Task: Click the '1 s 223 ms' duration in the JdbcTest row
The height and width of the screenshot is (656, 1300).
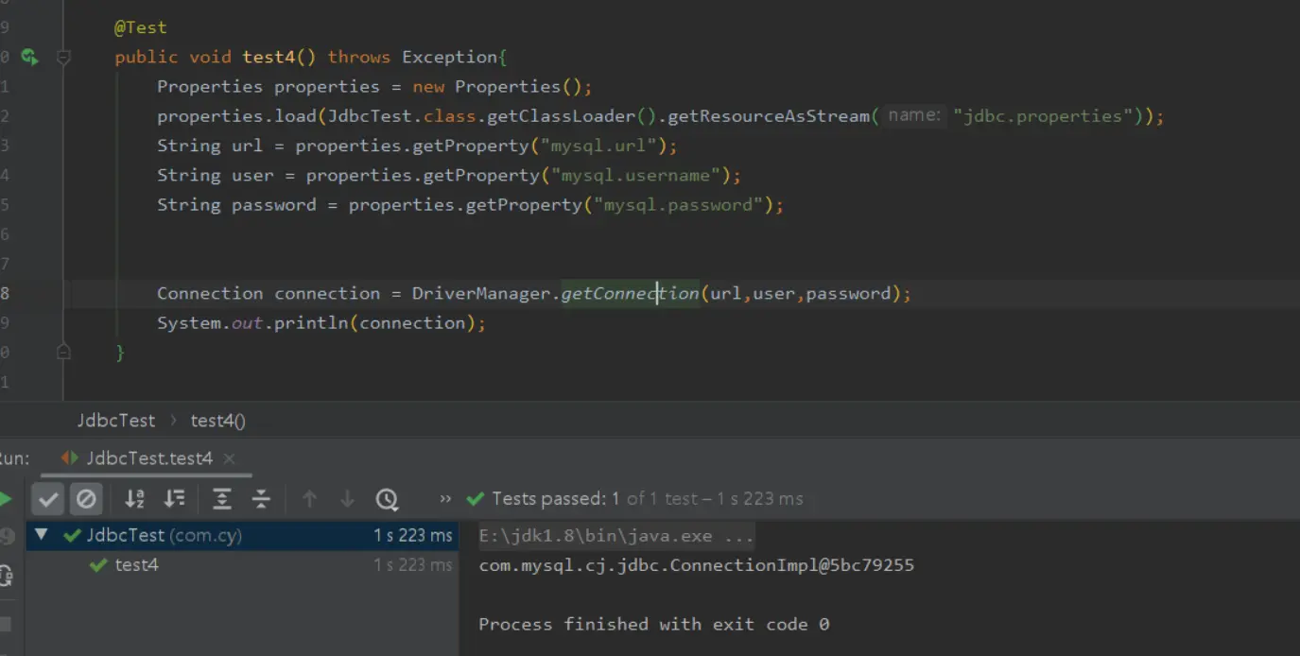Action: coord(413,536)
